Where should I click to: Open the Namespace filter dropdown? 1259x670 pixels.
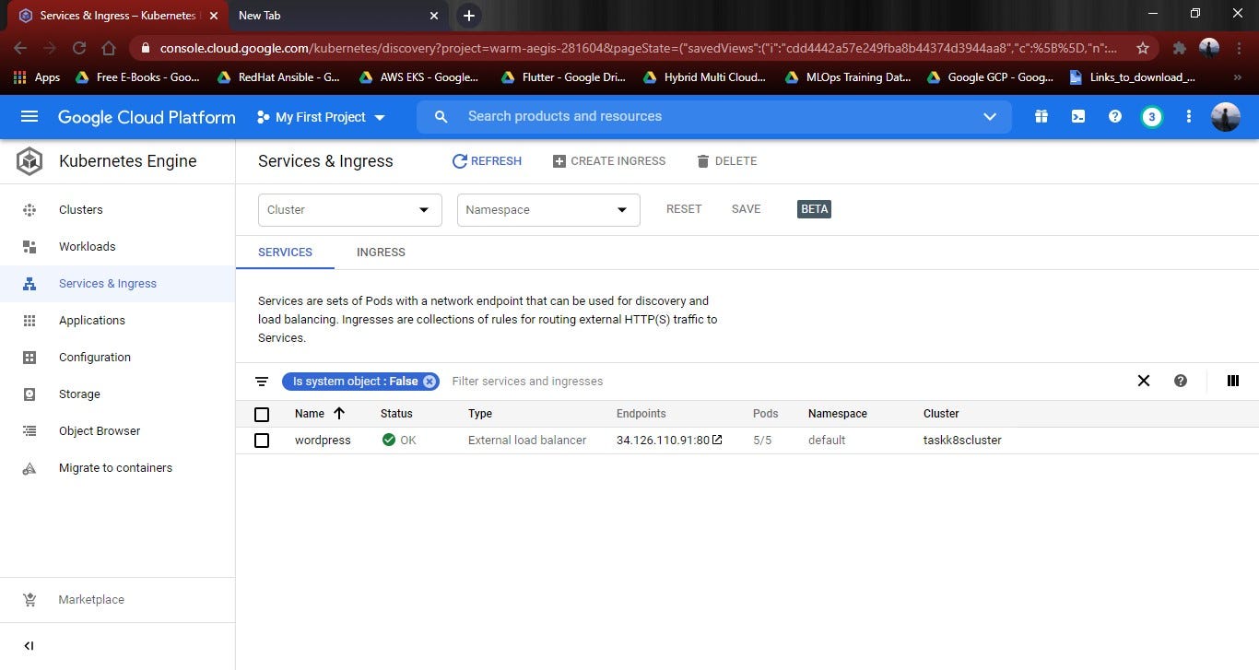548,210
